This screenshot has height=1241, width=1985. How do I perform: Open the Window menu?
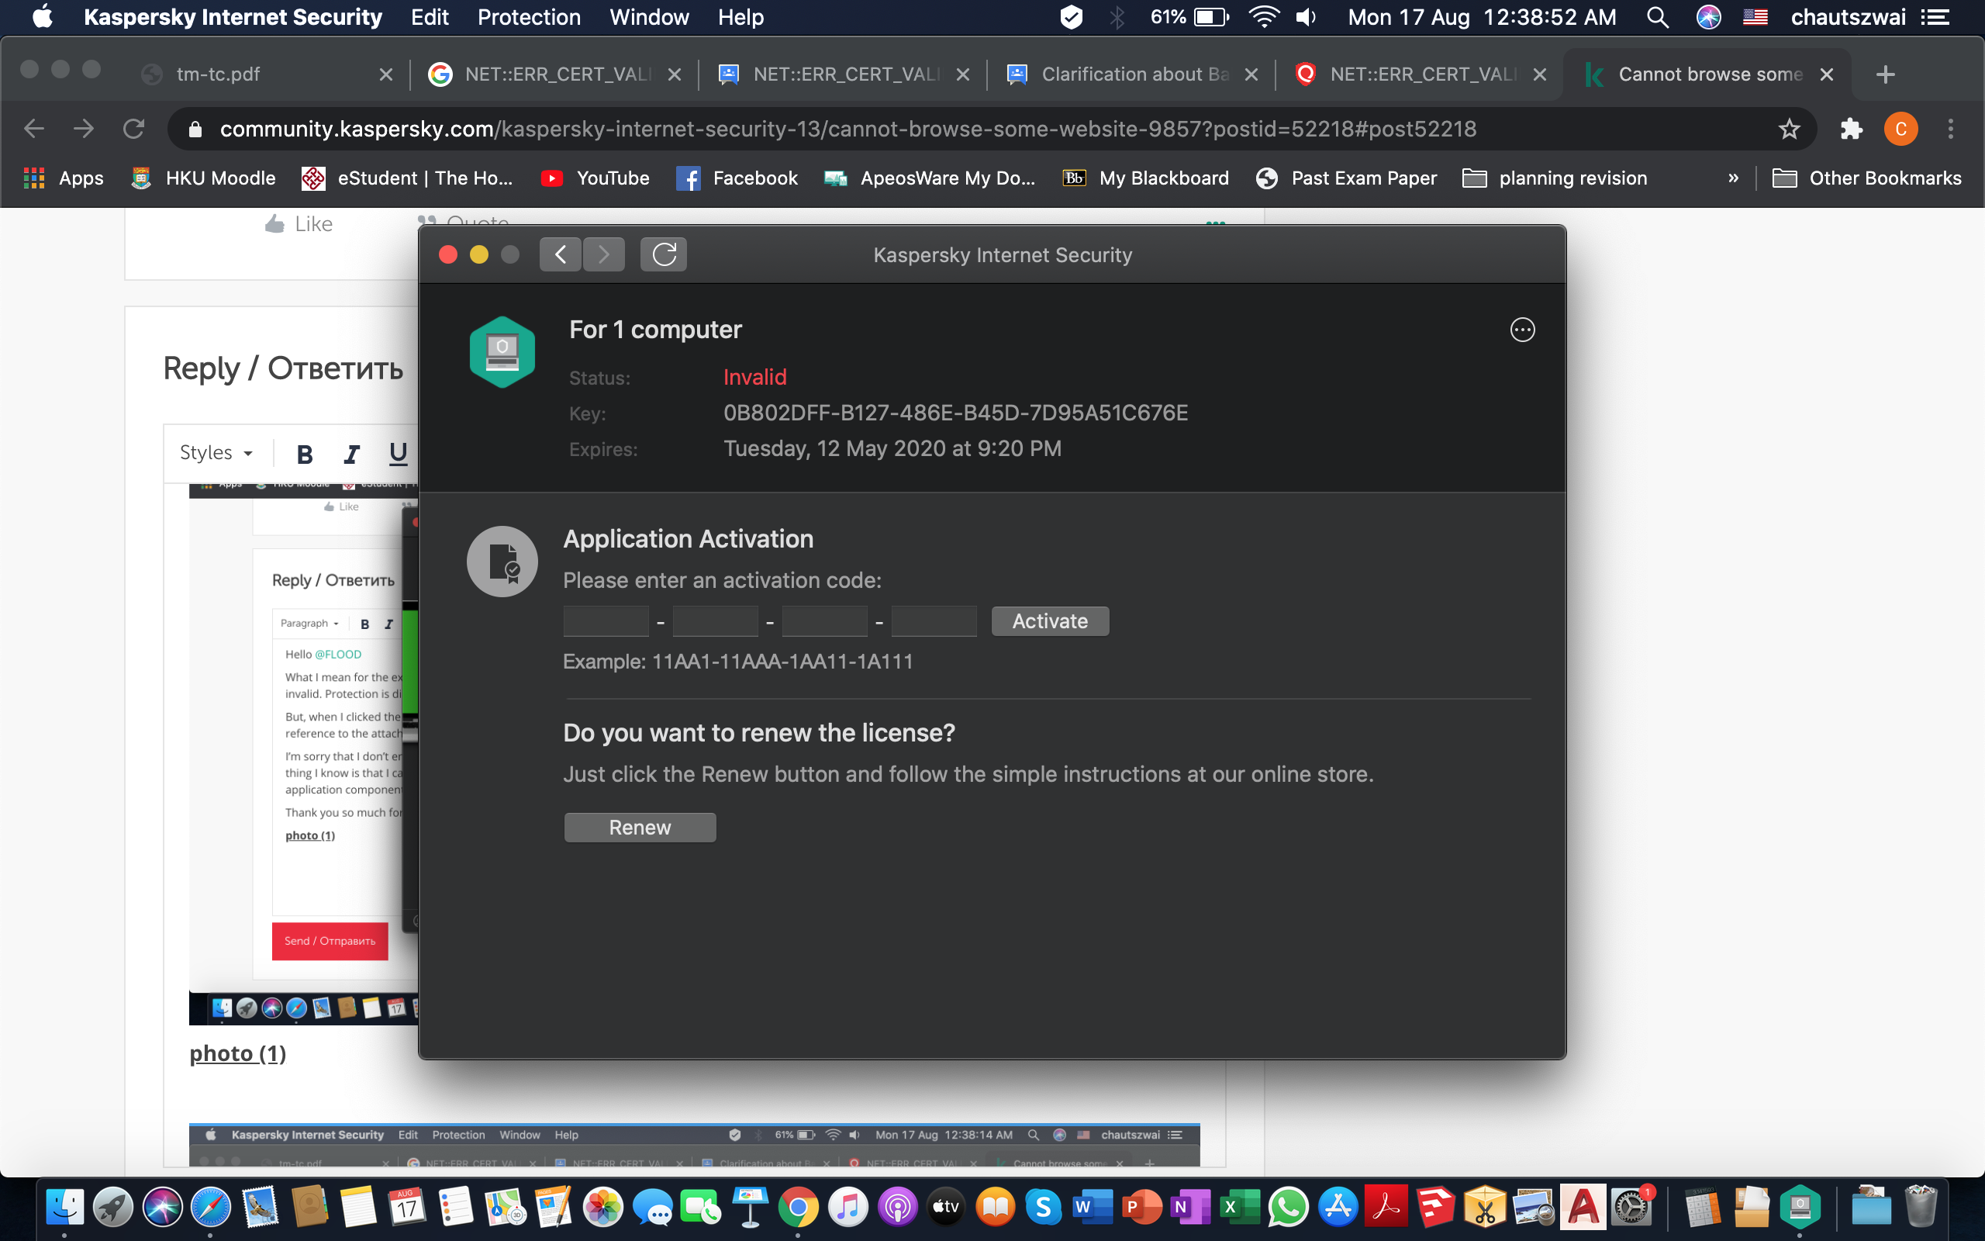point(649,17)
